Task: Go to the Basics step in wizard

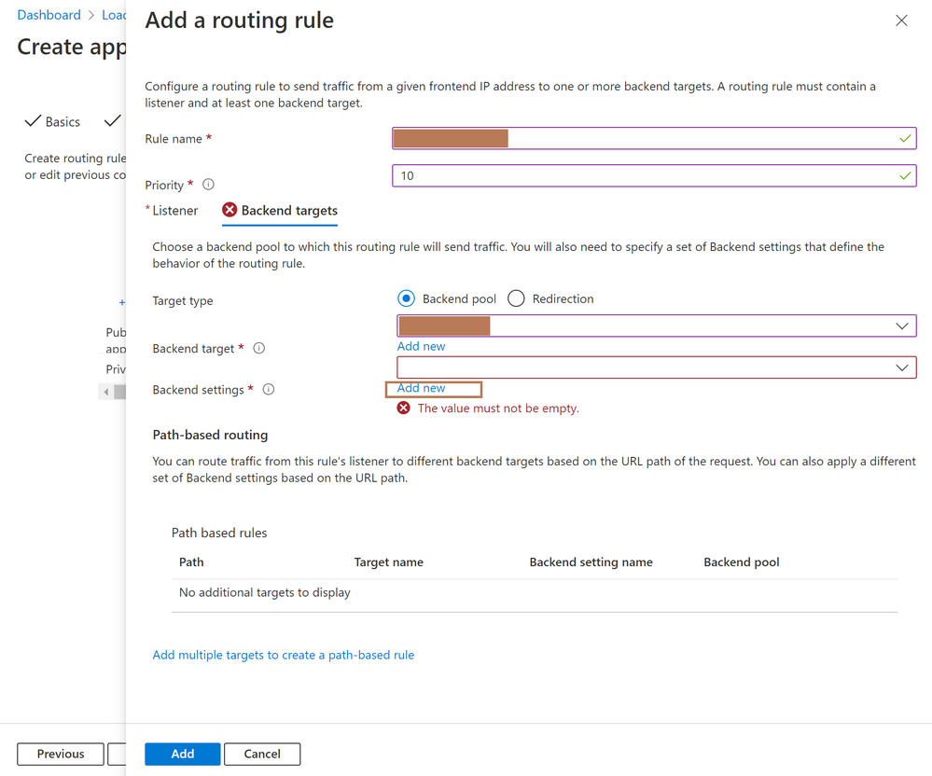Action: pyautogui.click(x=52, y=122)
